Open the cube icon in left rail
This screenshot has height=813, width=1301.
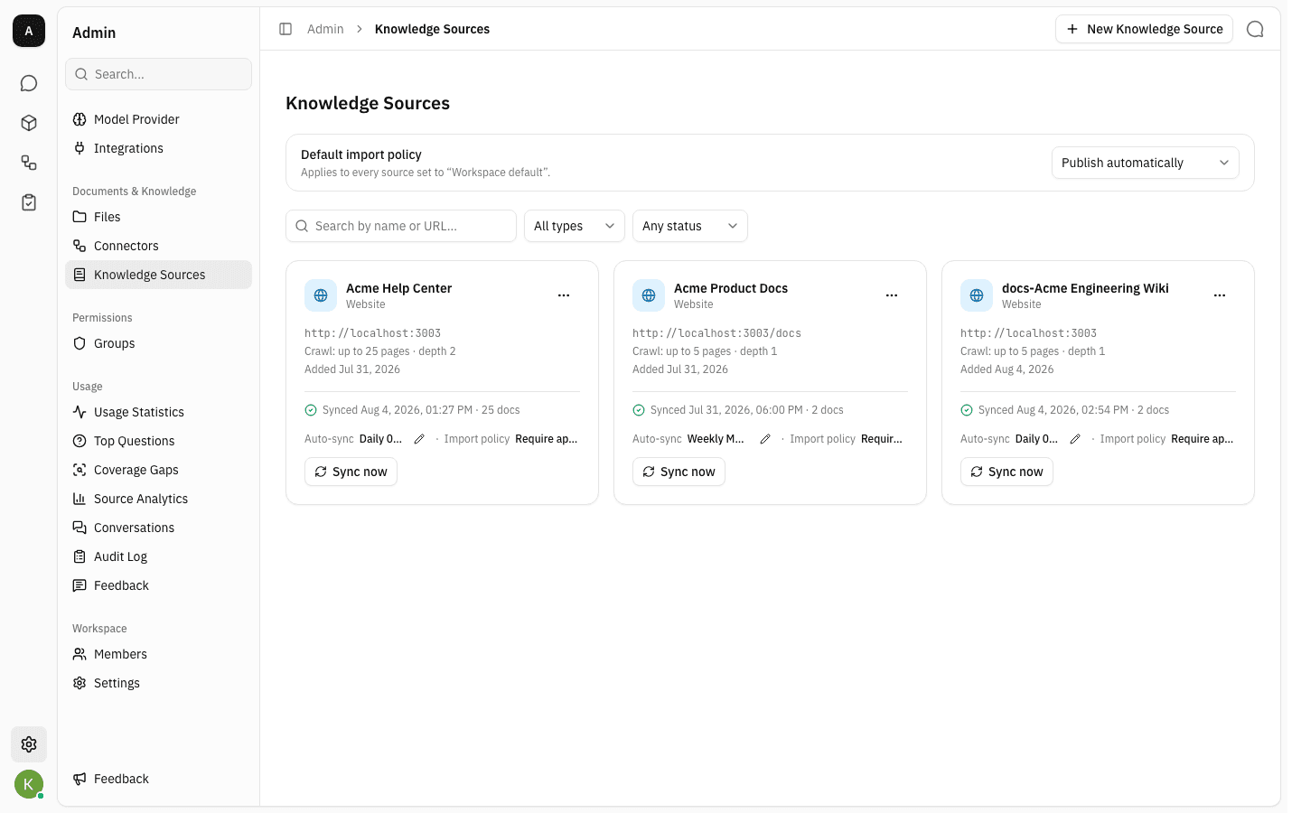[29, 123]
